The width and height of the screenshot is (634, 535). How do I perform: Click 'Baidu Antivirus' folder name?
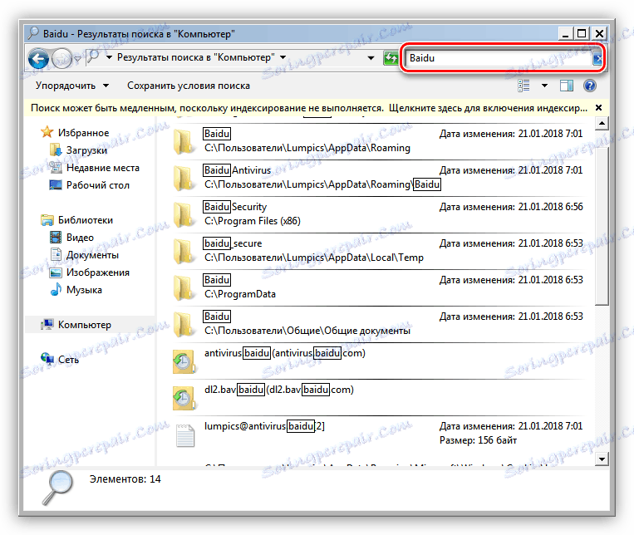coord(238,170)
